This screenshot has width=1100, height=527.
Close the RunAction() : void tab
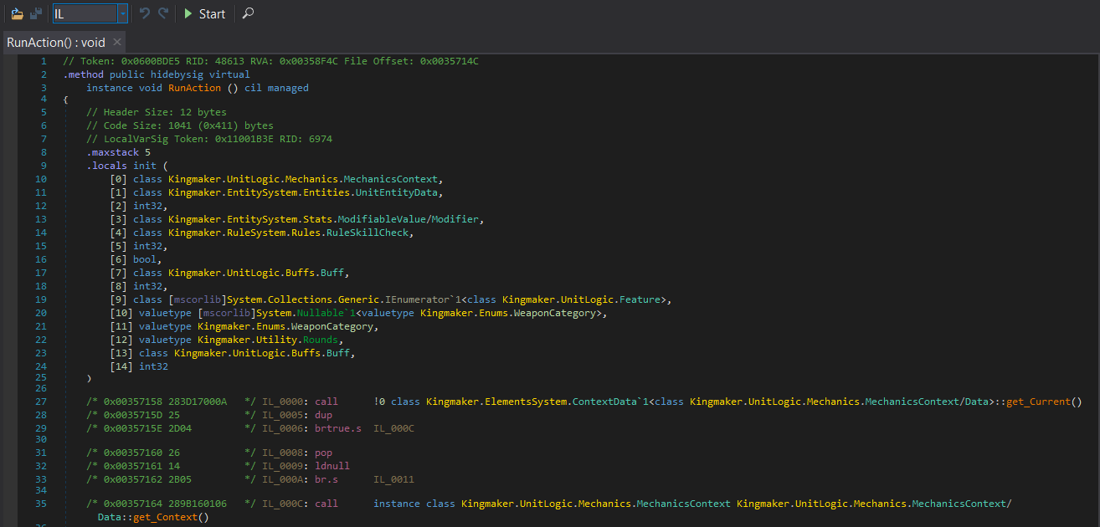[116, 42]
